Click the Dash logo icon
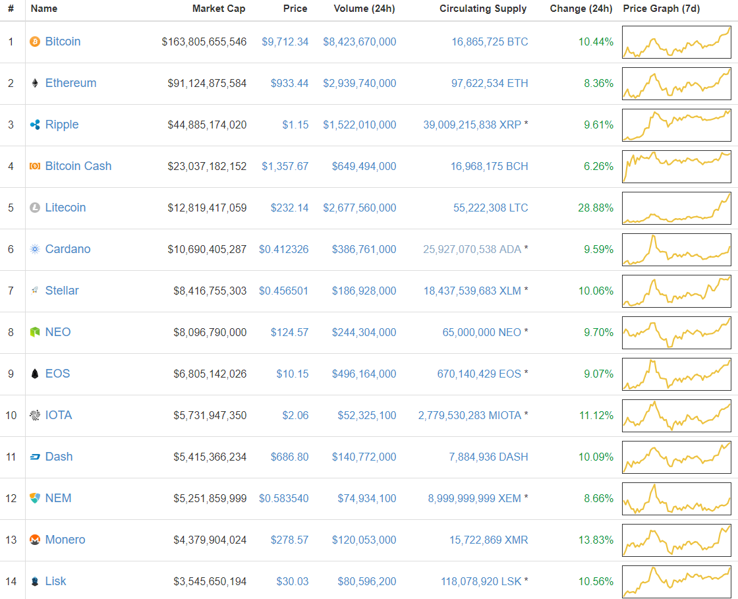 [35, 457]
